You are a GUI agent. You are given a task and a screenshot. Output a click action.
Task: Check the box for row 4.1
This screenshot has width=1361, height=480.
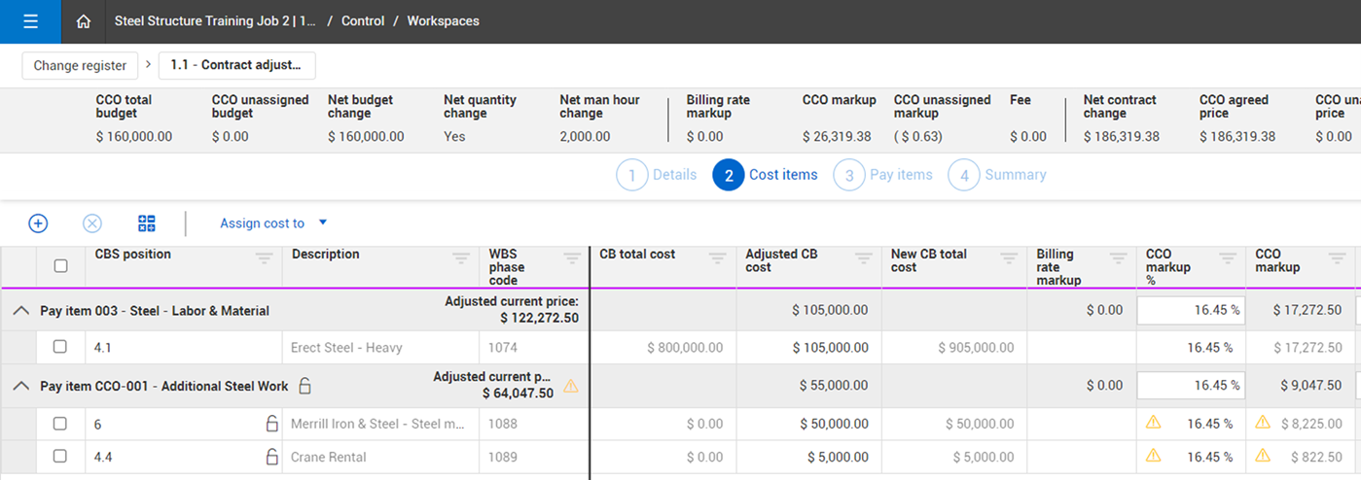(60, 347)
